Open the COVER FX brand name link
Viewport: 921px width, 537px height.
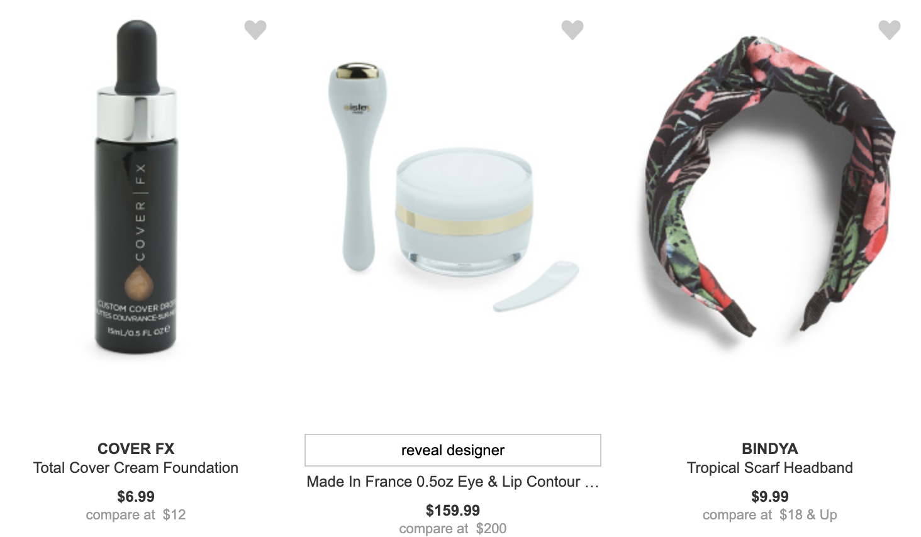coord(136,448)
